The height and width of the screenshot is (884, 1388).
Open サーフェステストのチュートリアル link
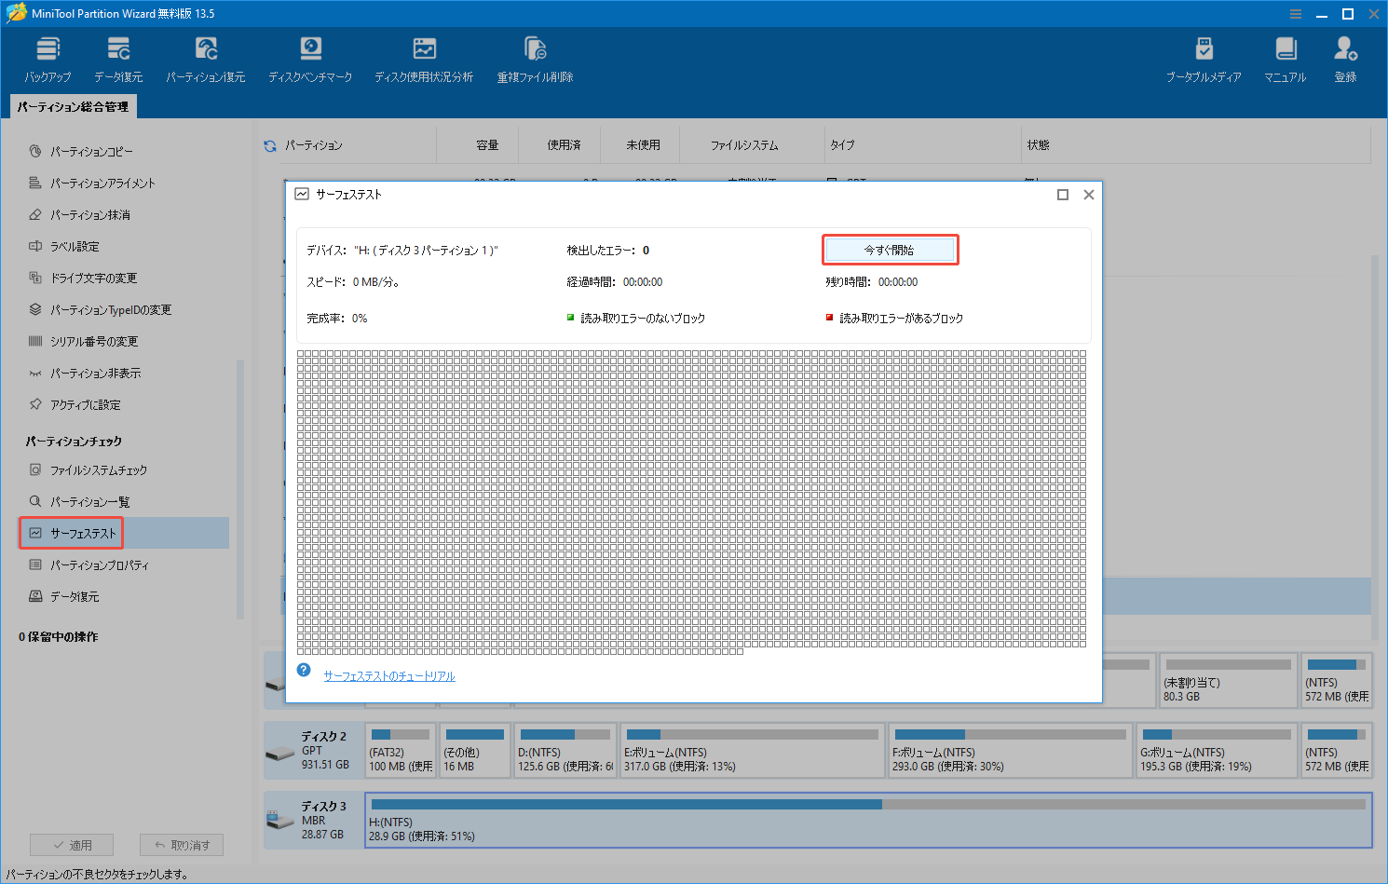tap(388, 675)
